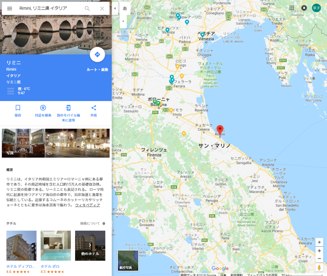The image size is (327, 276).
Task: Open the Hotel Diplomat Palace thumbnail
Action: (21, 245)
